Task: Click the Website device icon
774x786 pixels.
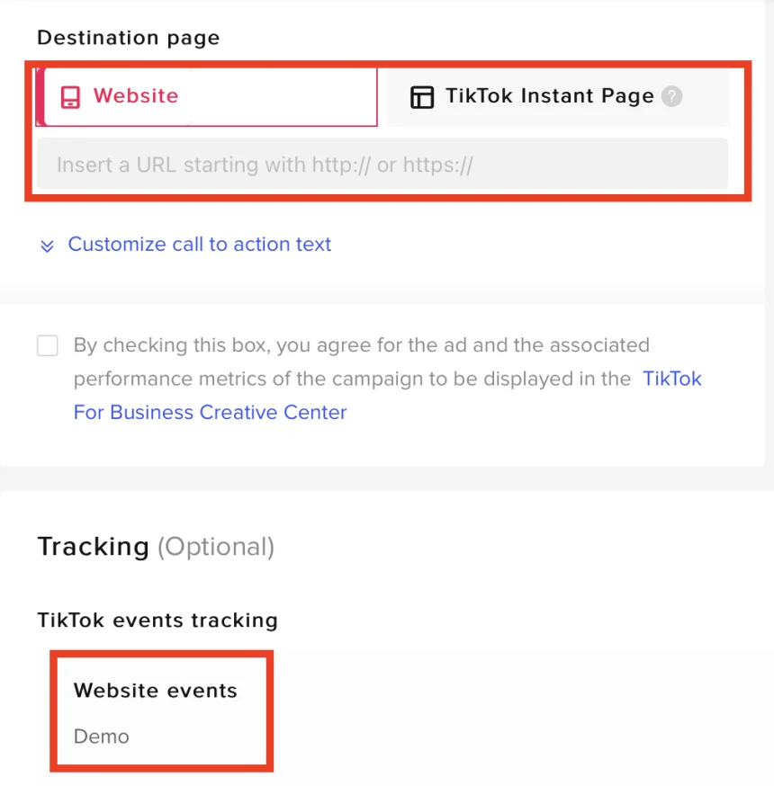Action: pos(70,97)
